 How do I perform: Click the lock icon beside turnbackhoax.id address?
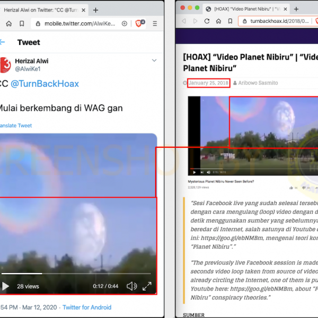(244, 21)
